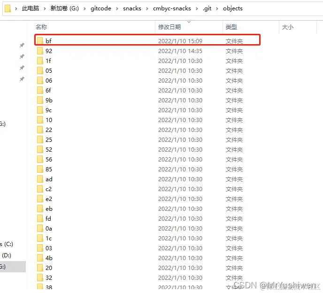
Task: Click the modified date of the fd folder
Action: (x=180, y=219)
